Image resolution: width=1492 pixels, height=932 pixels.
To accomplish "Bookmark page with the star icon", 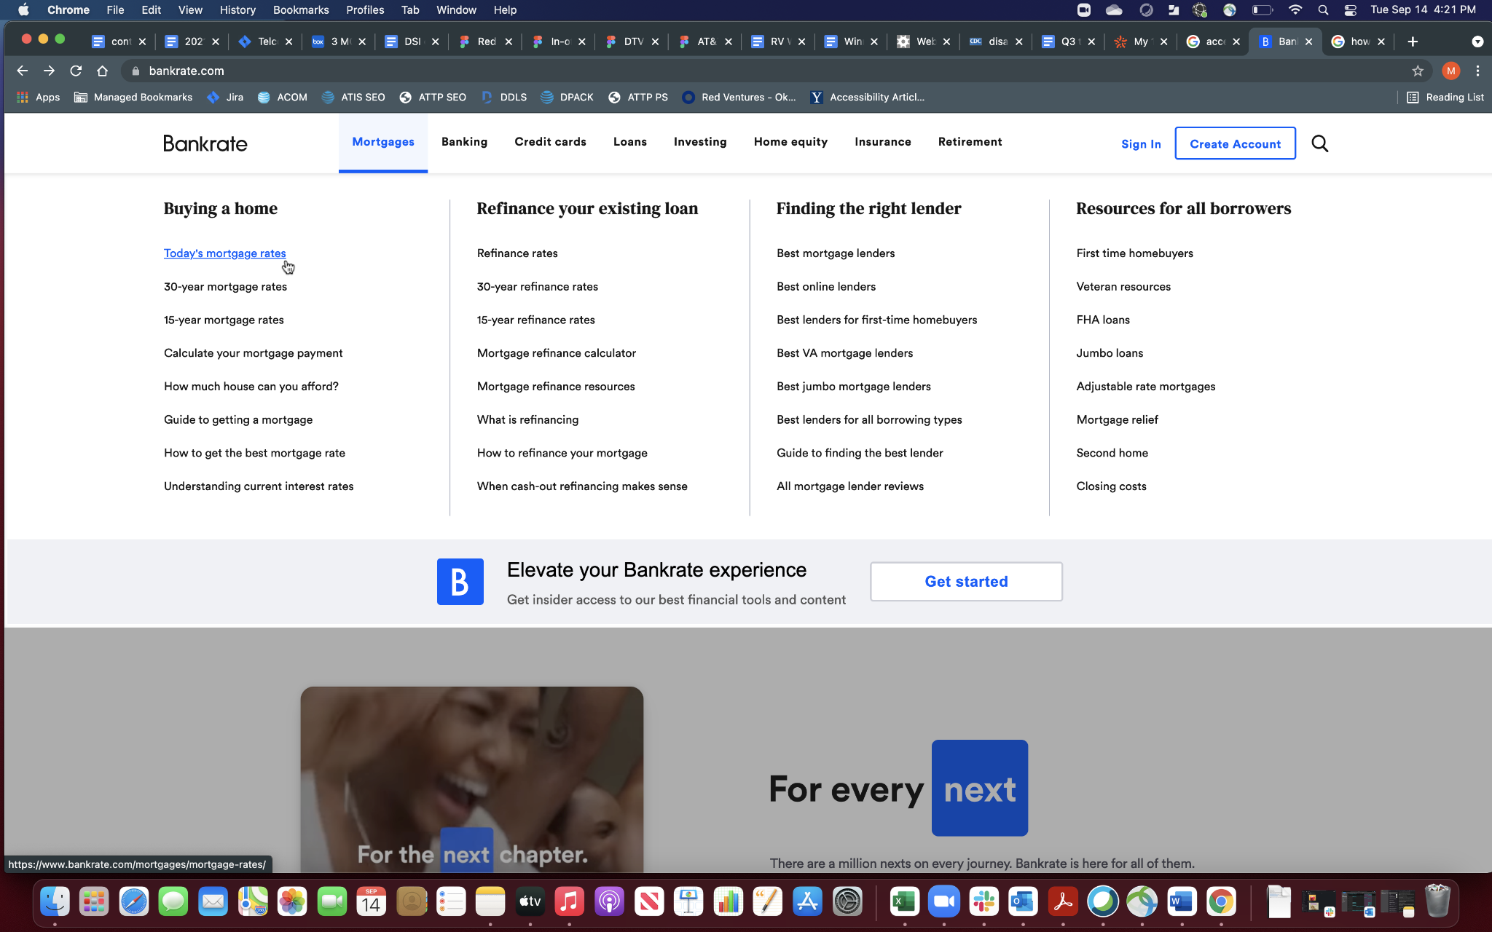I will coord(1418,71).
